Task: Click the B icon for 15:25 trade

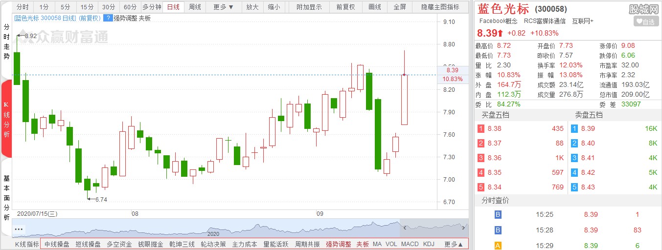Action: click(499, 214)
